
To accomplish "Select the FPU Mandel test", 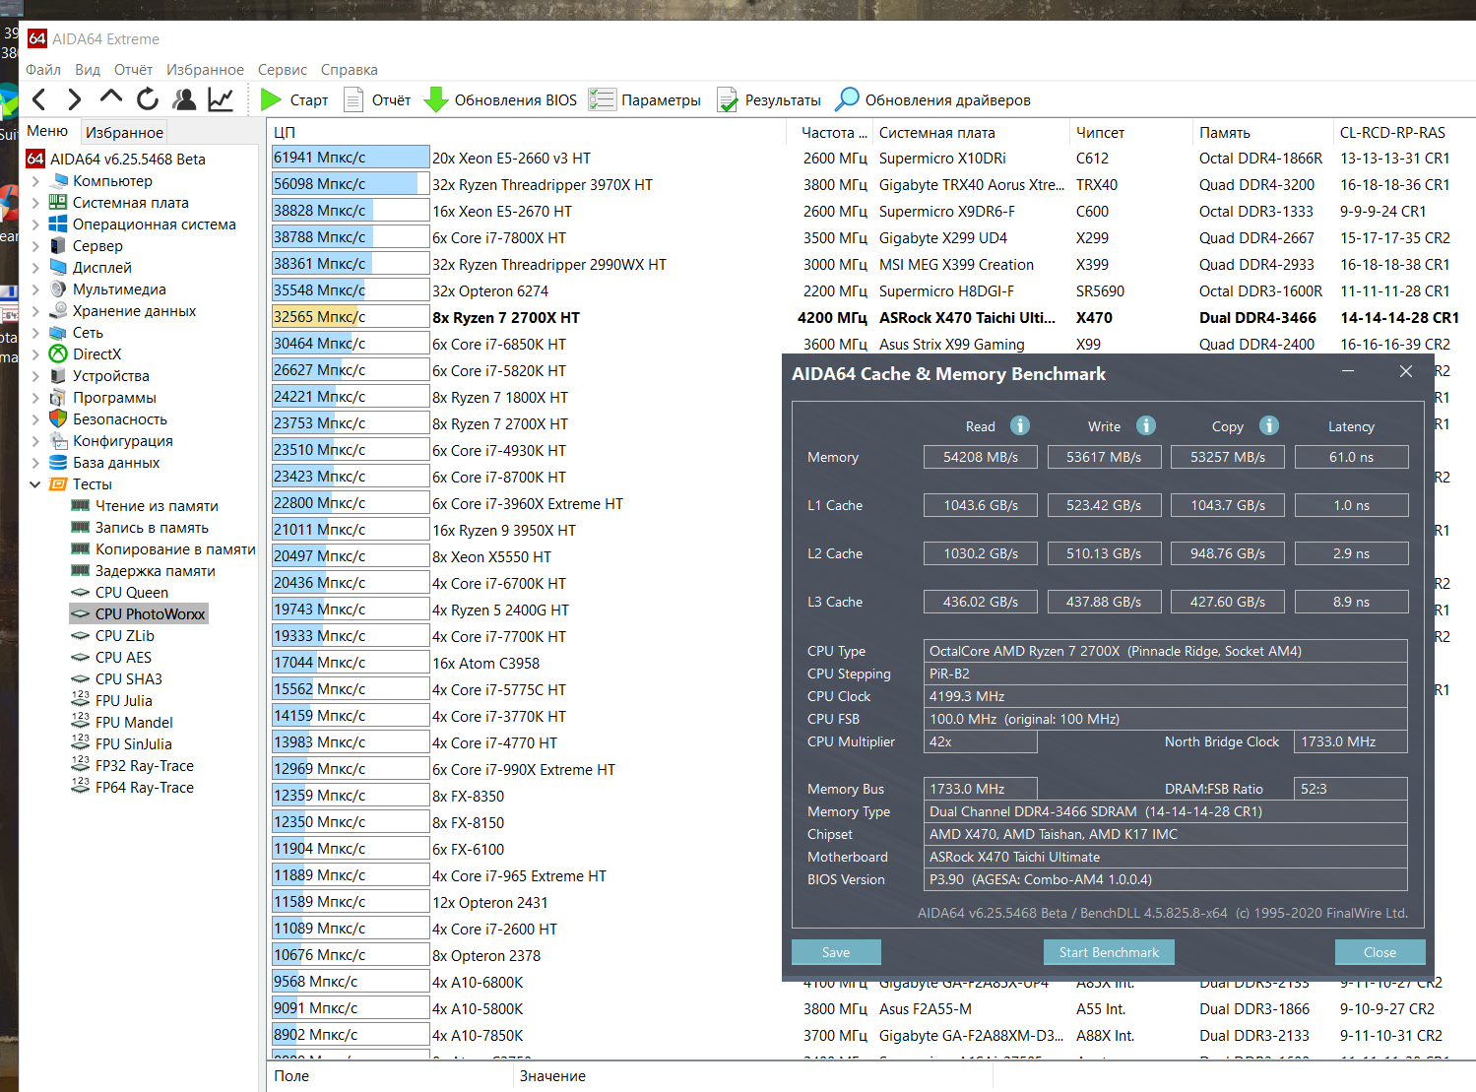I will point(134,723).
